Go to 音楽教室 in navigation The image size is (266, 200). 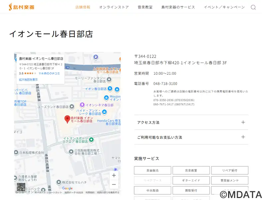tap(145, 7)
